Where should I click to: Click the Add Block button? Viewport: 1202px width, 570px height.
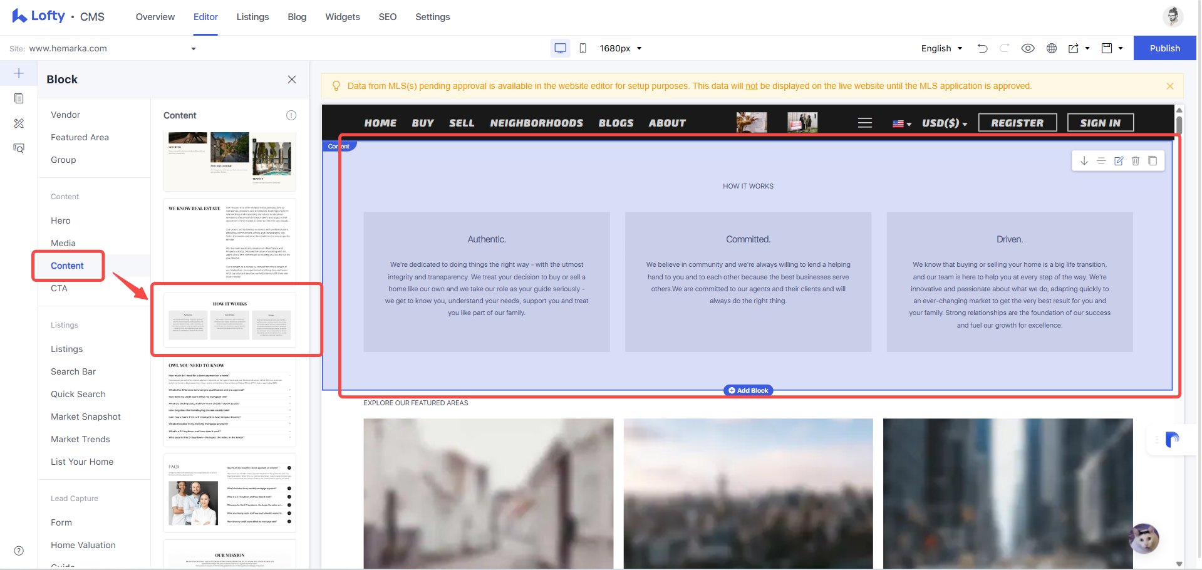pyautogui.click(x=749, y=390)
